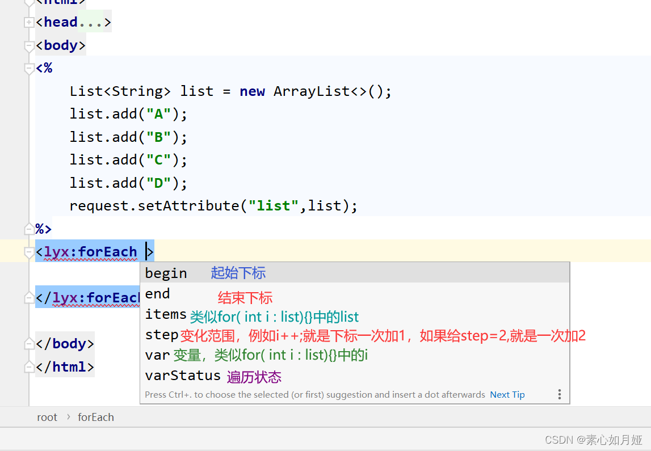Select the end attribute suggestion

click(355, 294)
